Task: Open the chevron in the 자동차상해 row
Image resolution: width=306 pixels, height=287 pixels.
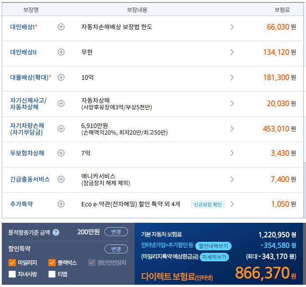Action: [x=232, y=104]
